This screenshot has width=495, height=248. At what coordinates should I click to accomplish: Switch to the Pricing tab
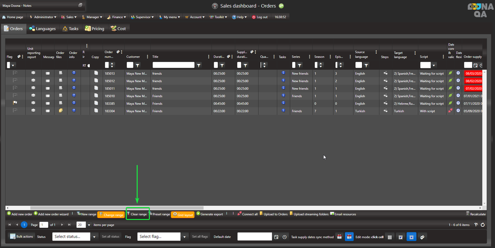[x=95, y=29]
